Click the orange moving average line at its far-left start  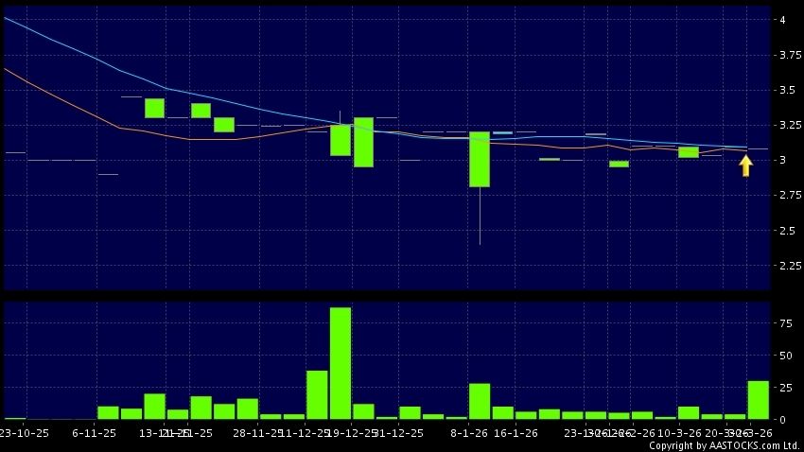8,70
